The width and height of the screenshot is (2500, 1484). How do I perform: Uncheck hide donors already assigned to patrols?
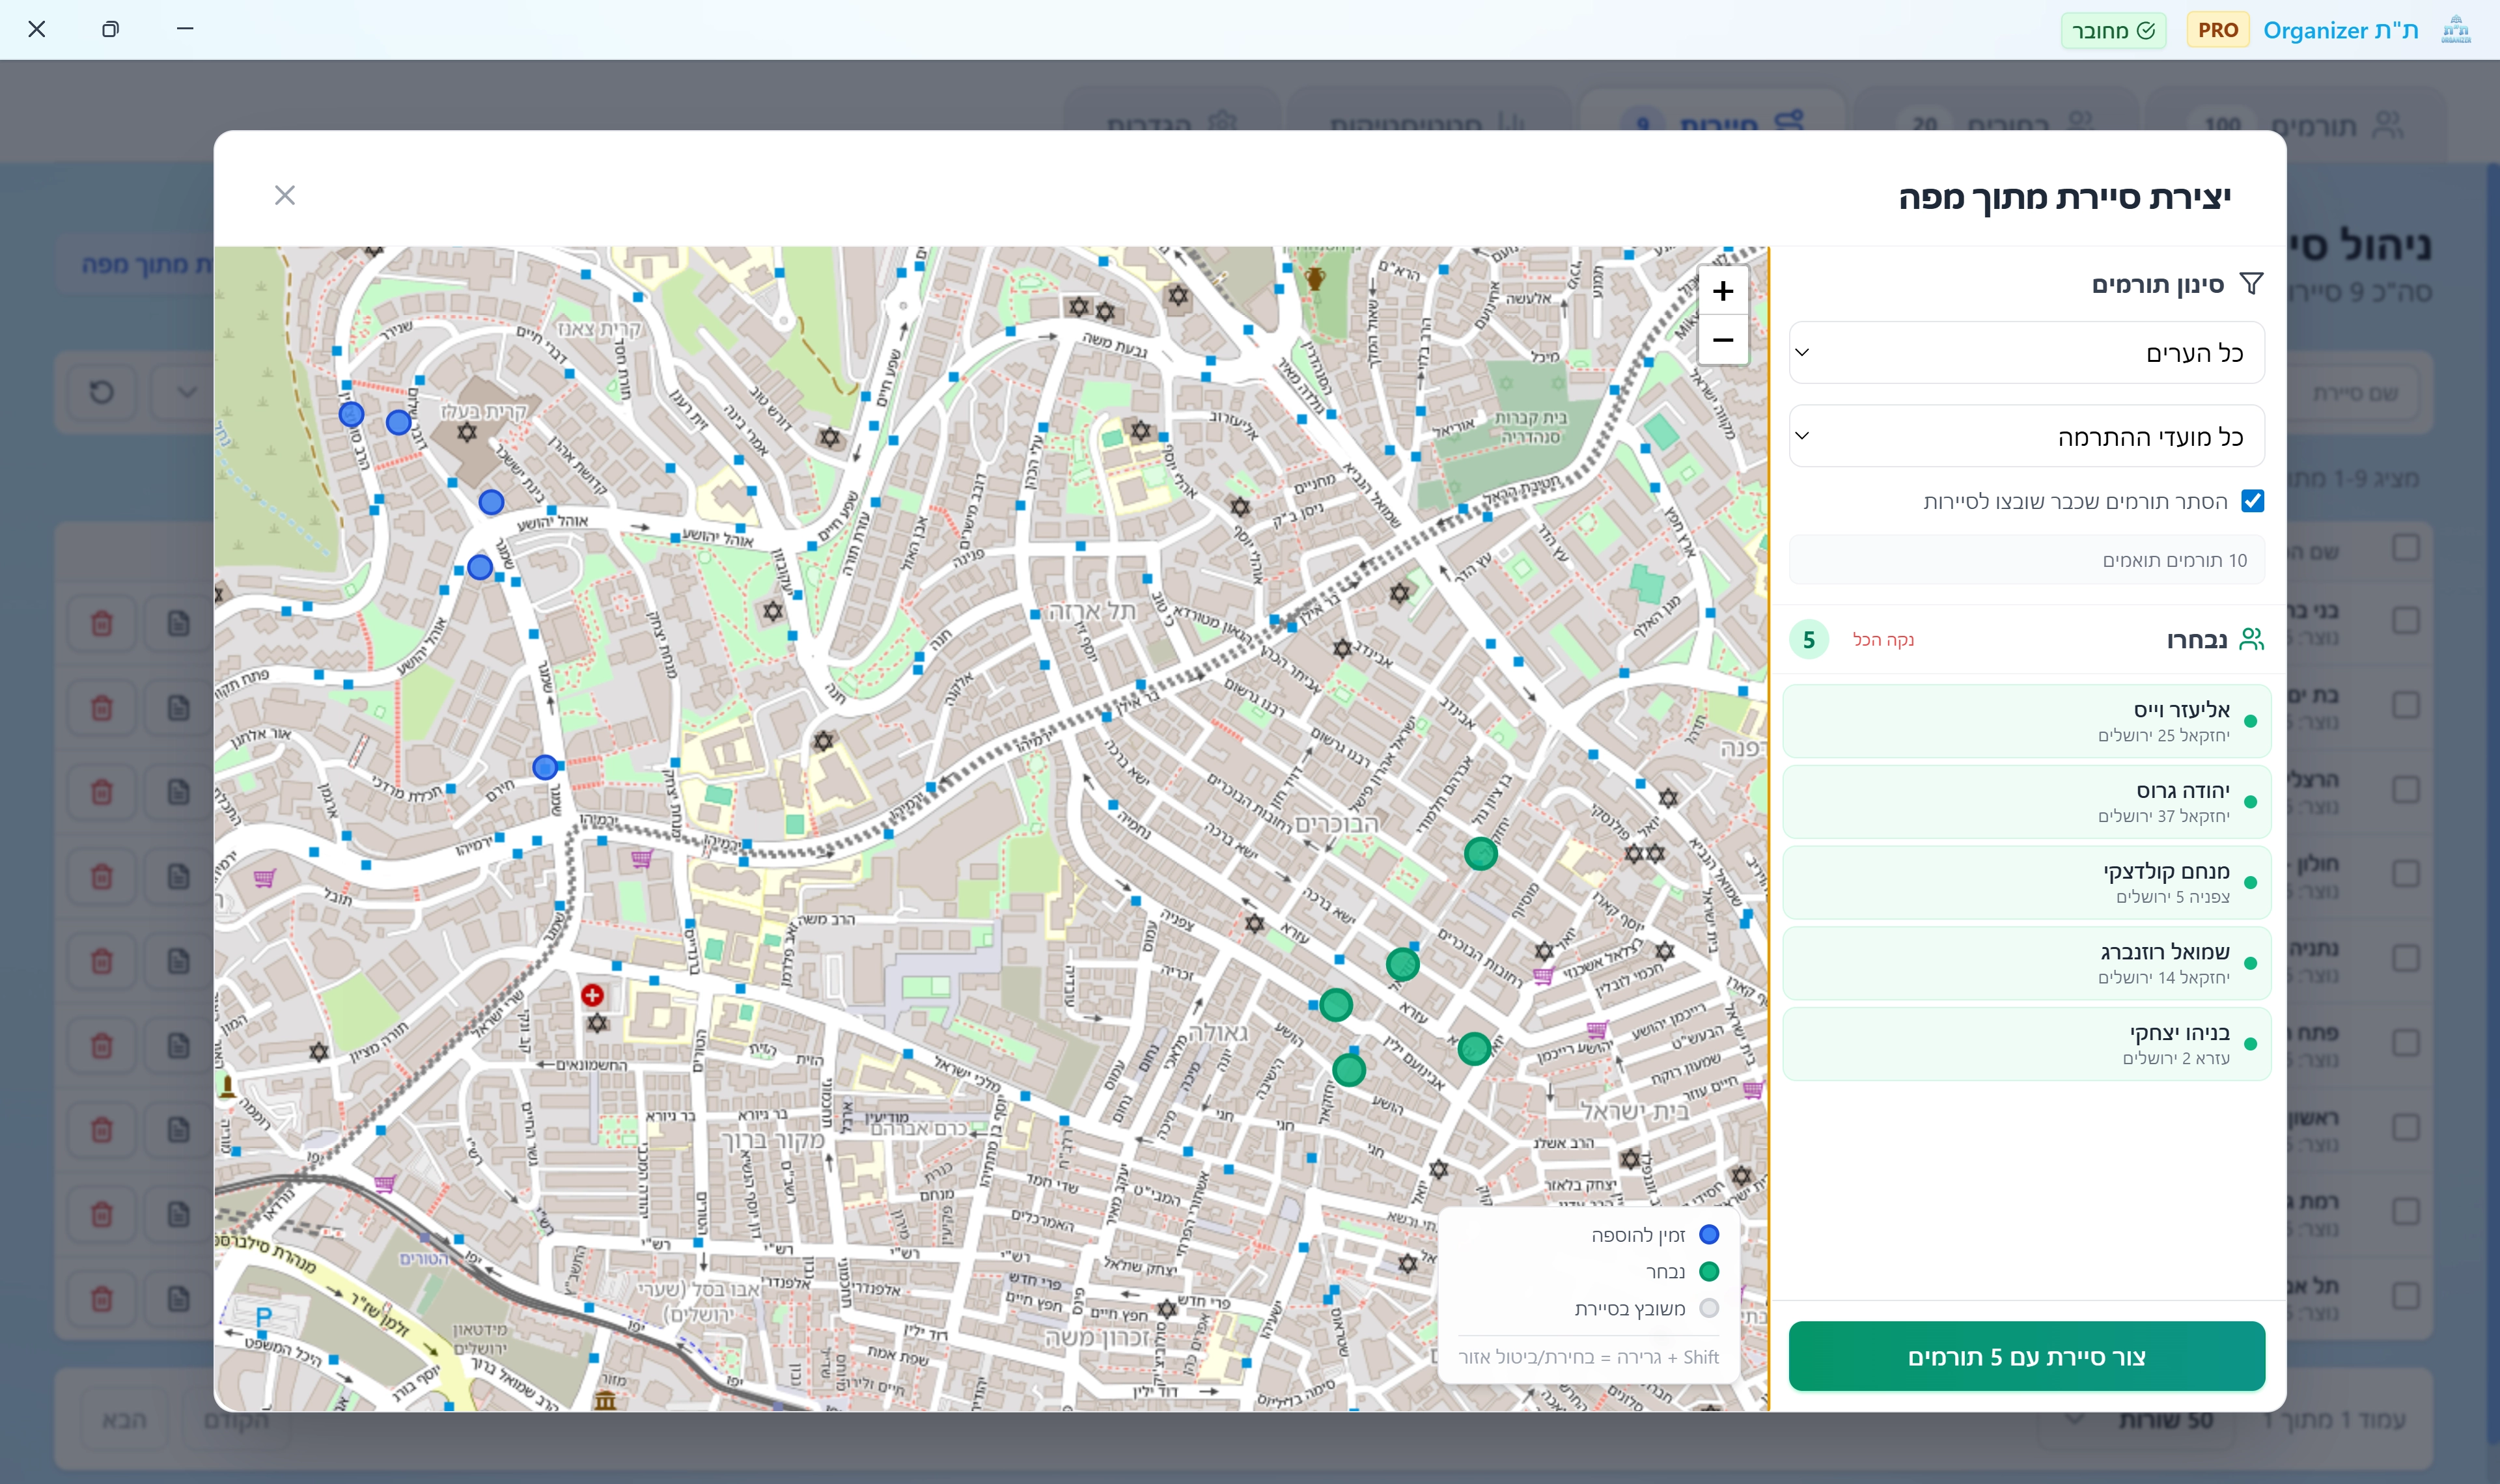pyautogui.click(x=2252, y=501)
